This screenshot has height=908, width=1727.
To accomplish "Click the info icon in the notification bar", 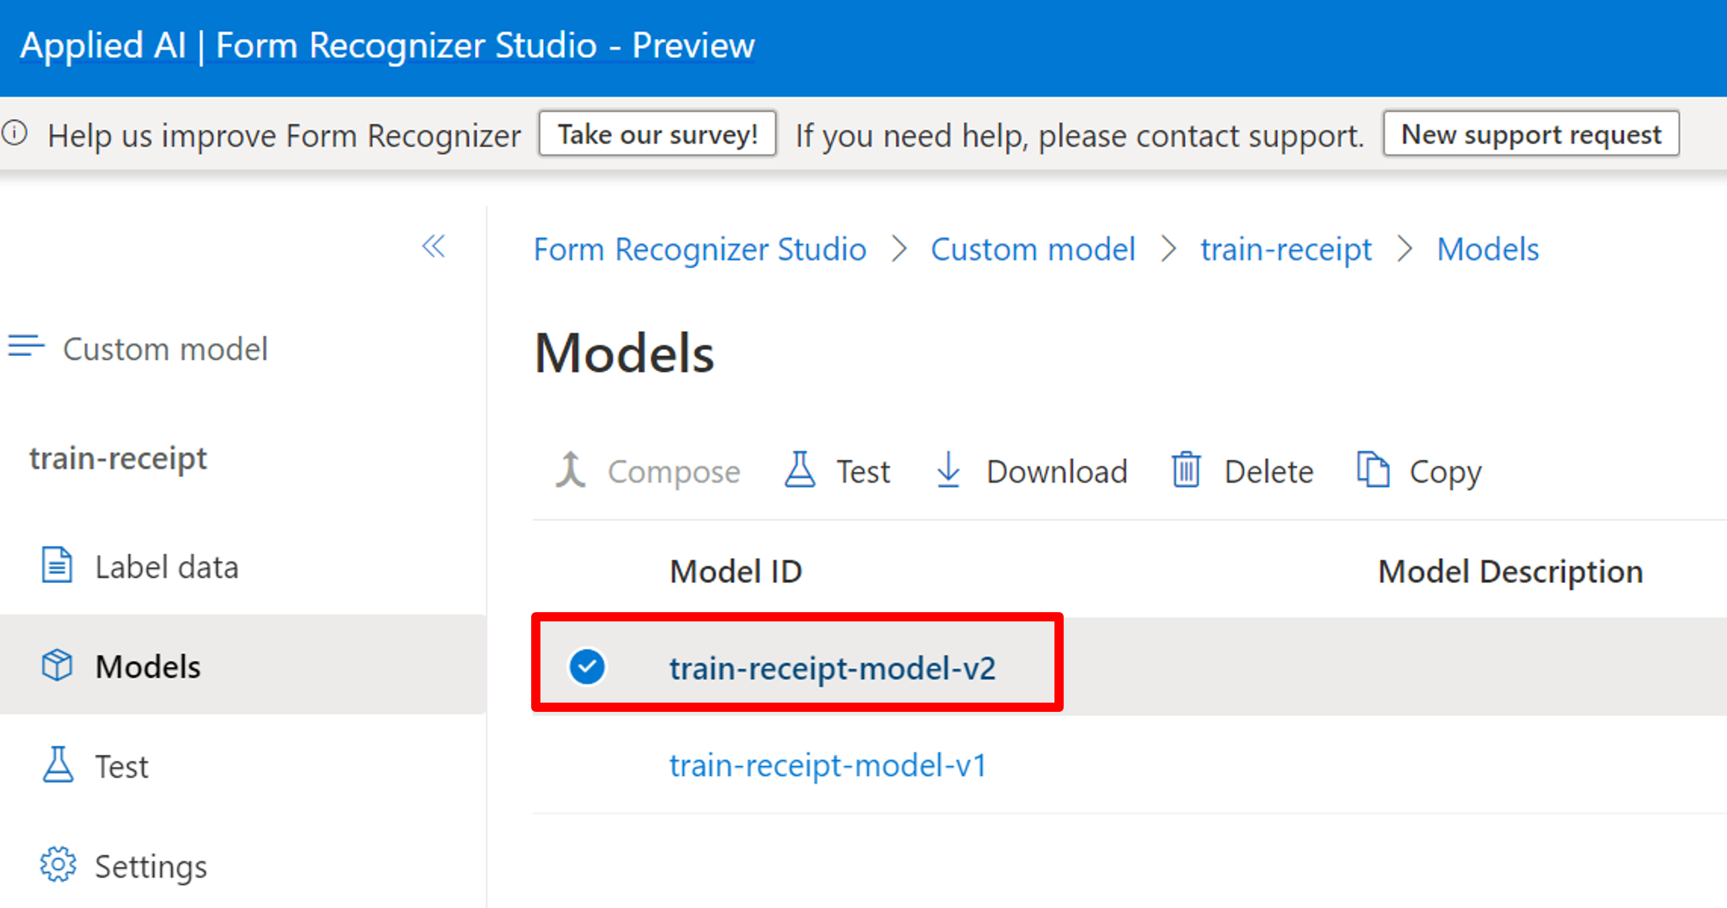I will (14, 134).
